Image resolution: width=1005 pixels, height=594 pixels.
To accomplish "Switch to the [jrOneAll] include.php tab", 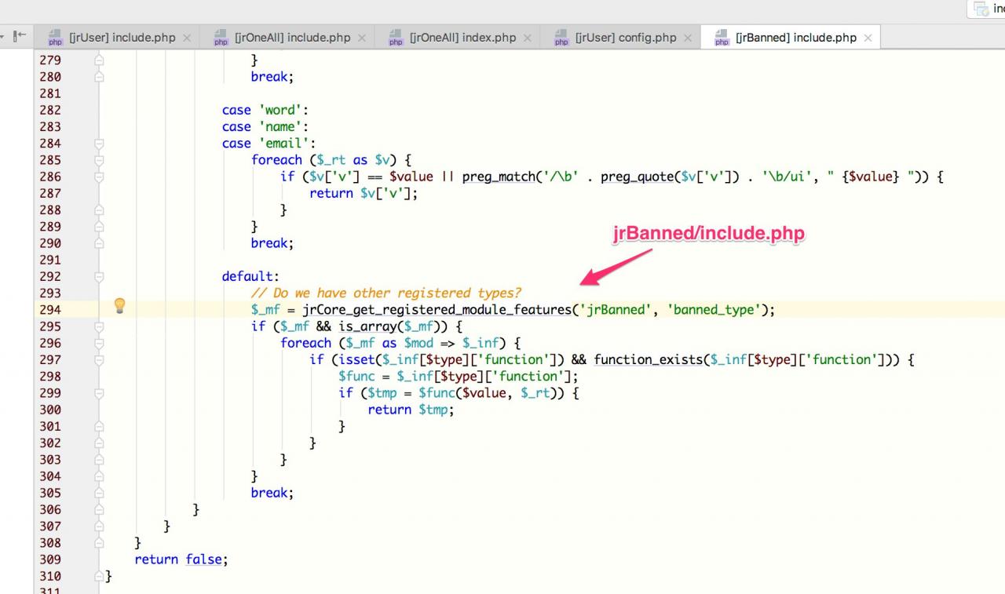I will [x=292, y=38].
